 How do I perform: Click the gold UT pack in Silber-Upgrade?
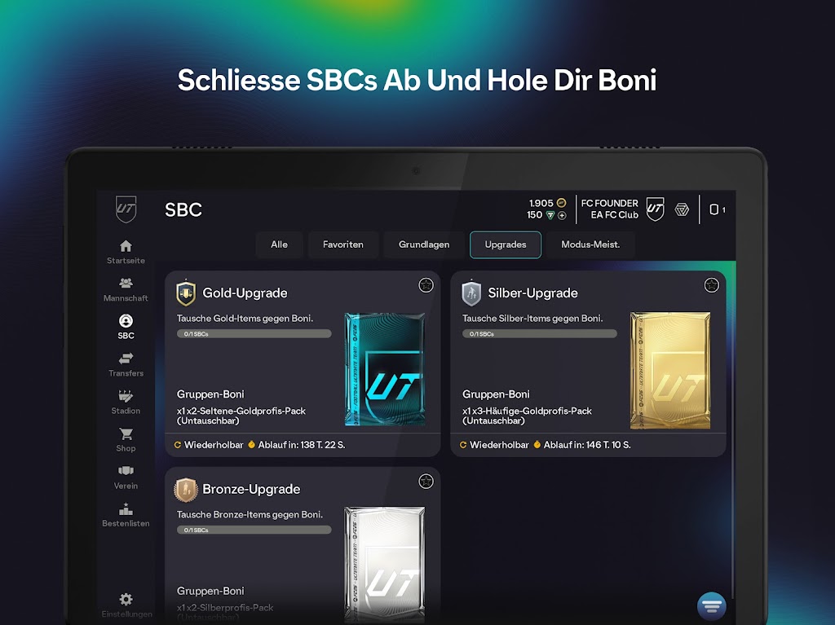[x=670, y=371]
